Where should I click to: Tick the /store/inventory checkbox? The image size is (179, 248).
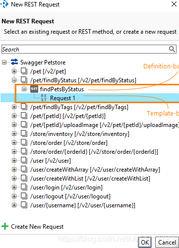(x=24, y=133)
